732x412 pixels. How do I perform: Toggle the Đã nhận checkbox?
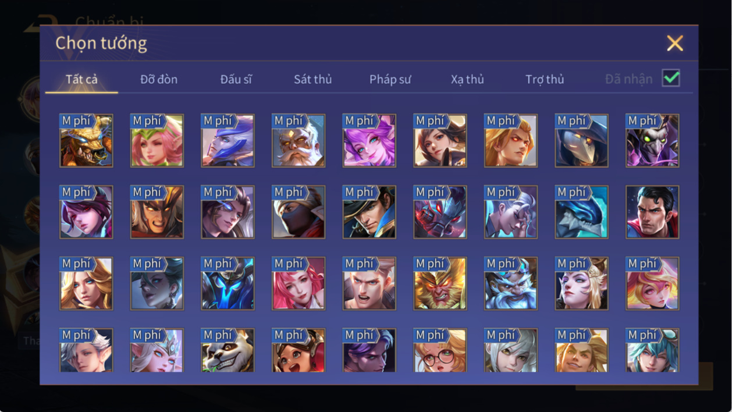click(x=671, y=78)
